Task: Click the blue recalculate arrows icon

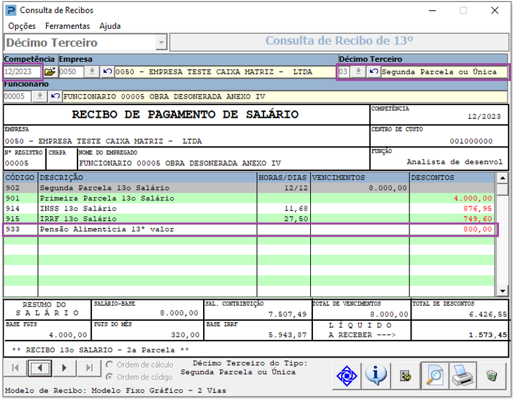Action: click(x=346, y=375)
